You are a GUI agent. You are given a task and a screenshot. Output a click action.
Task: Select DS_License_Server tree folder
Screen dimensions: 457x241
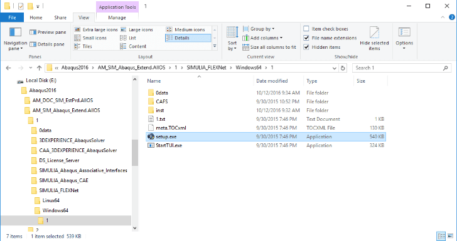tap(59, 160)
